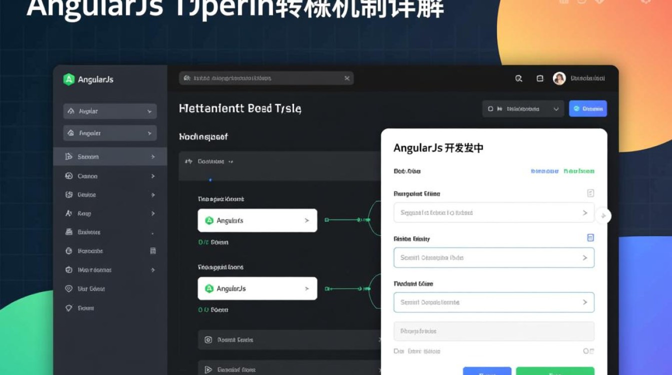Click the blue primary button in the top right

point(588,108)
